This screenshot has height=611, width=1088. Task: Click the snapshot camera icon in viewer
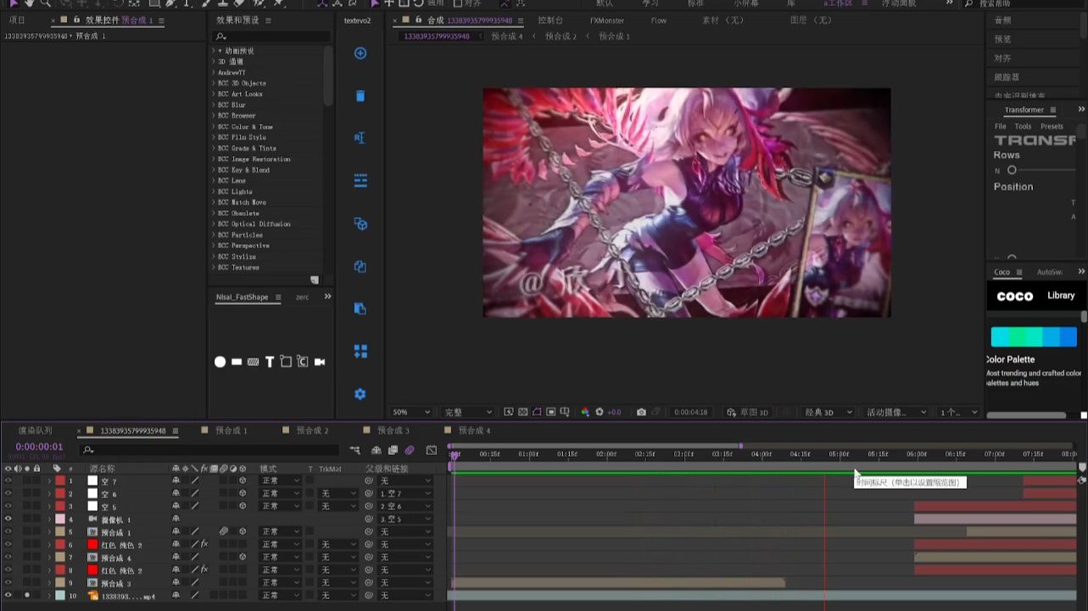[x=641, y=412]
